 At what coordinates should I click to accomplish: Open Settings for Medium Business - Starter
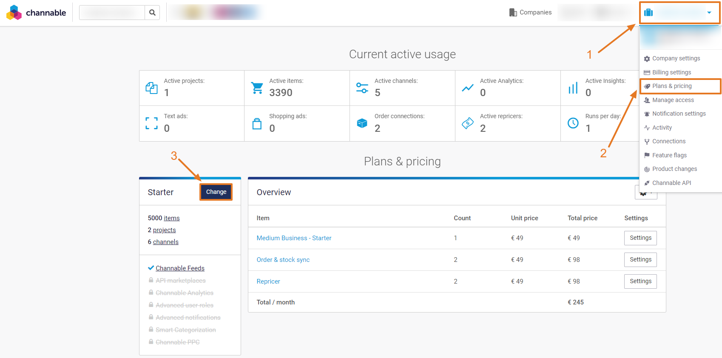(x=640, y=238)
